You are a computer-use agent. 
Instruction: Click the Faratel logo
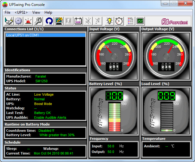(x=174, y=22)
